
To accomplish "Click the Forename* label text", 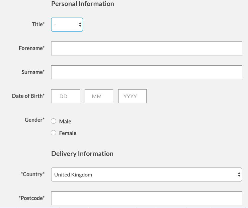I will (x=32, y=48).
